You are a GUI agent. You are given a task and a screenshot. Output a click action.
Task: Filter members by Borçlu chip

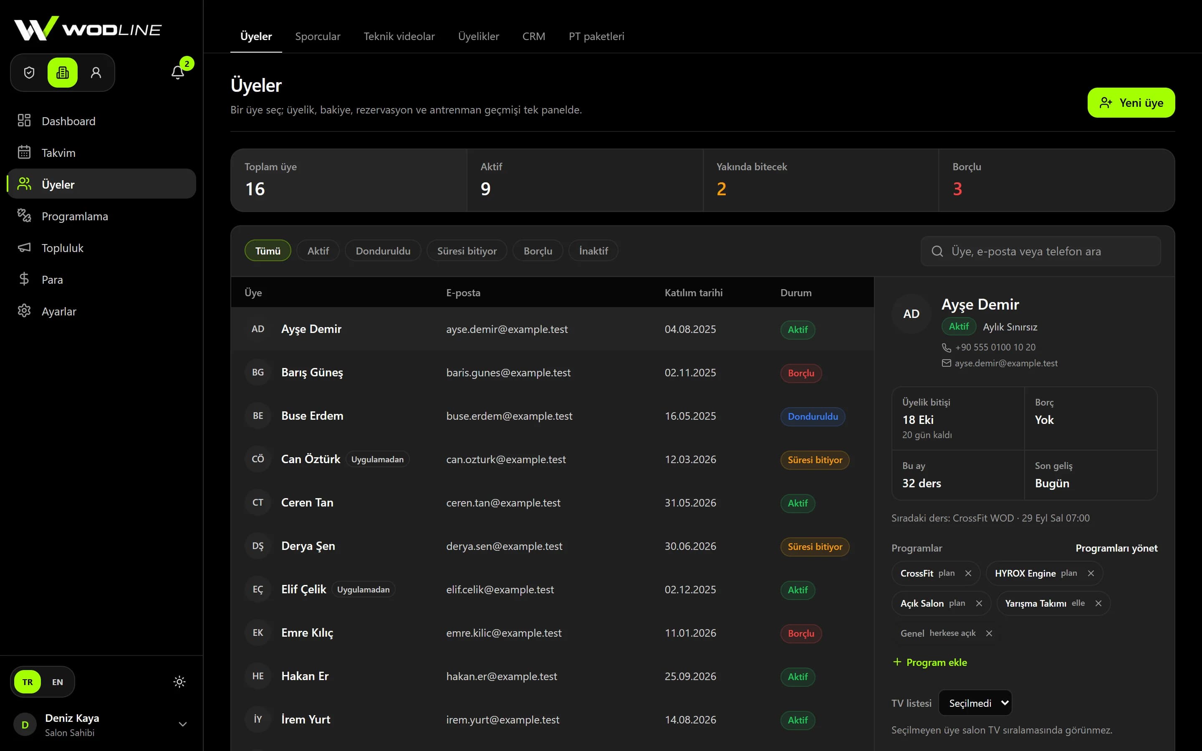point(538,251)
